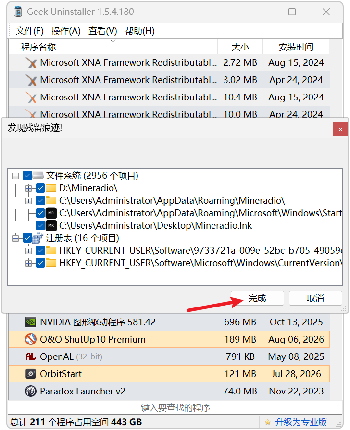Sort by the 大小 column header
The height and width of the screenshot is (430, 350).
coord(240,47)
